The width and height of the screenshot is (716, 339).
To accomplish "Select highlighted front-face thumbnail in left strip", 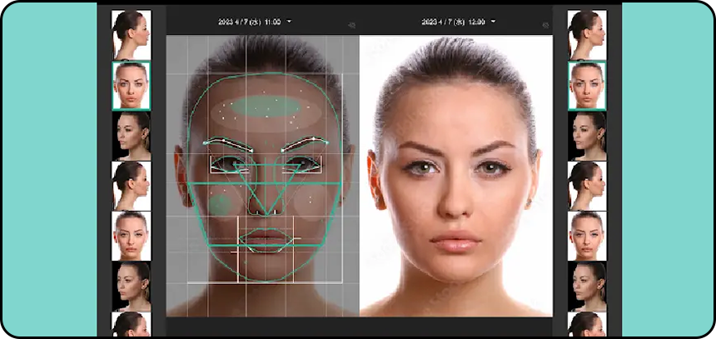I will [132, 86].
